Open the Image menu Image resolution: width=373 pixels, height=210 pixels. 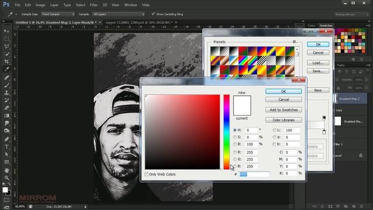(x=40, y=5)
